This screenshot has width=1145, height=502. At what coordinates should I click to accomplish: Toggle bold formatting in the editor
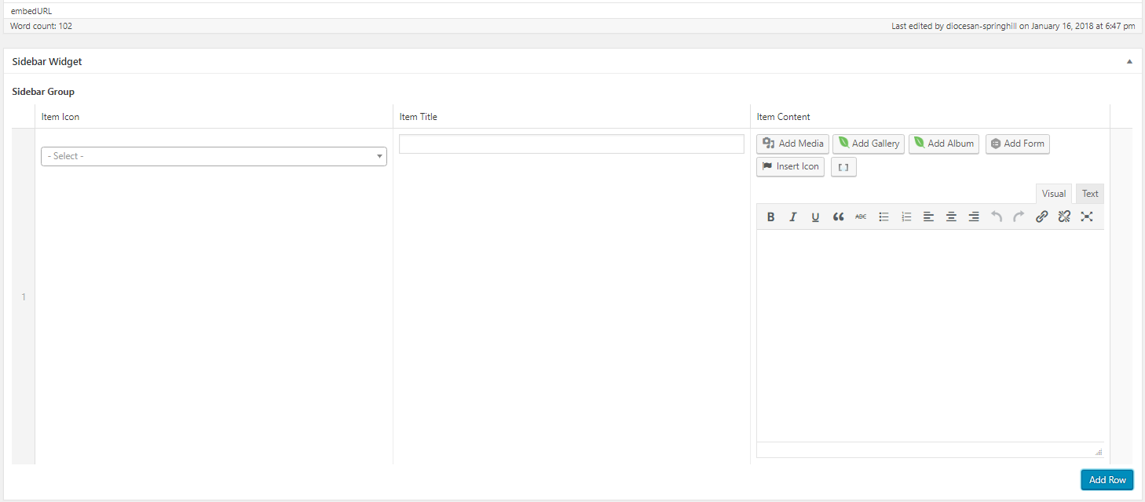coord(770,217)
